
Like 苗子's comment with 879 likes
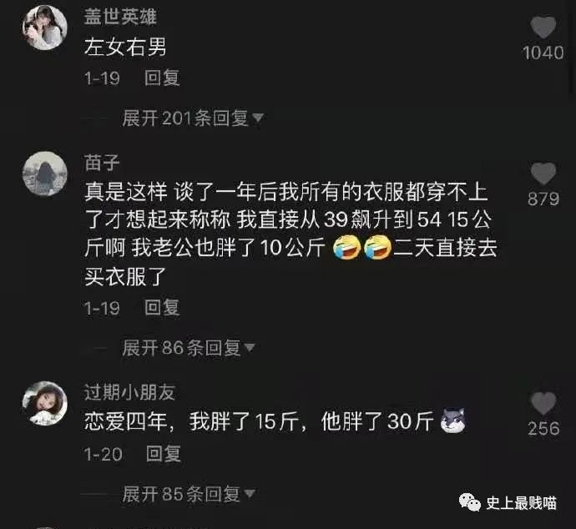pyautogui.click(x=543, y=174)
